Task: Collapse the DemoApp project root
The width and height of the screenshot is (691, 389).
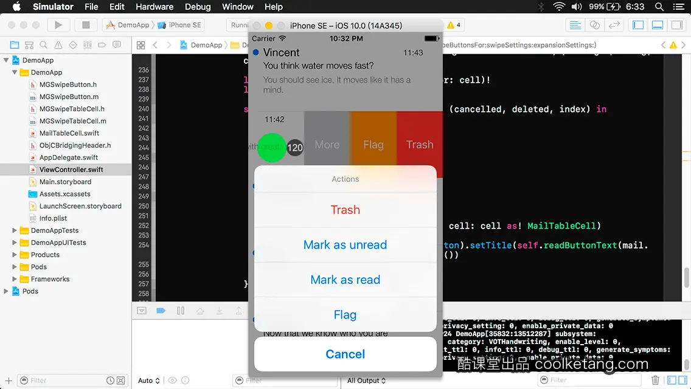Action: pos(6,60)
